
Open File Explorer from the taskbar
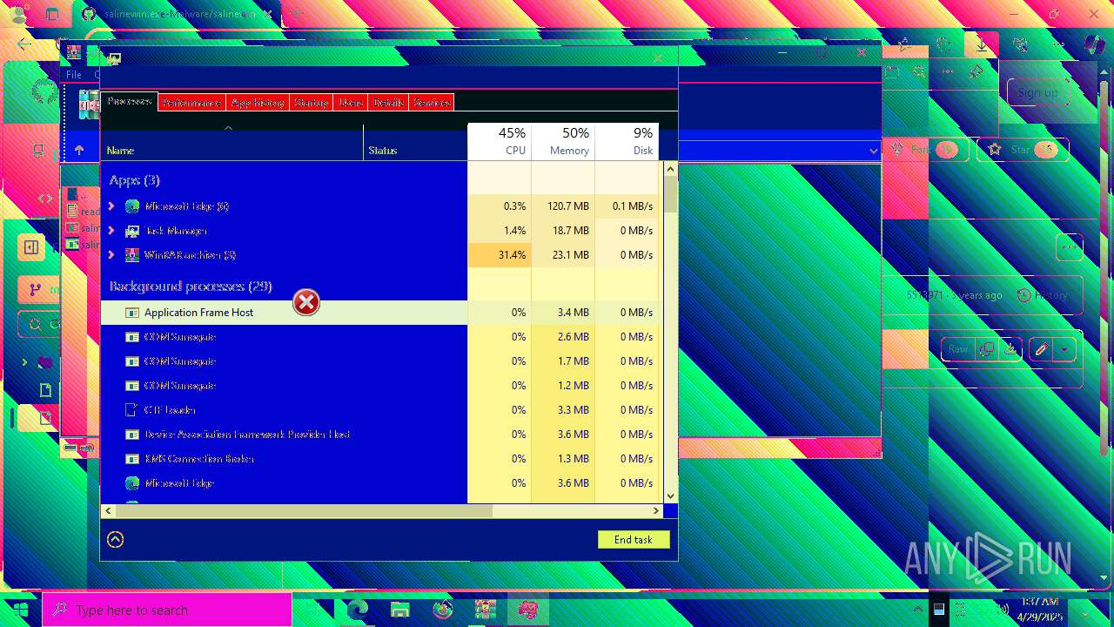coord(399,610)
